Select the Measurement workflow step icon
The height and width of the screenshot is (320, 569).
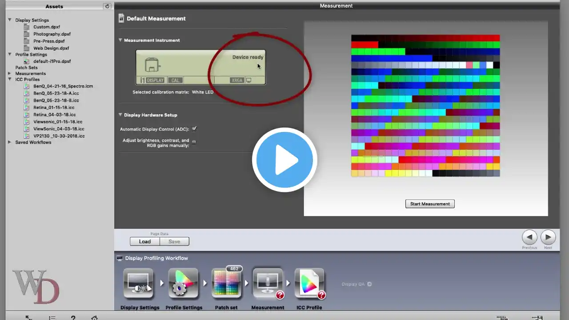[268, 284]
